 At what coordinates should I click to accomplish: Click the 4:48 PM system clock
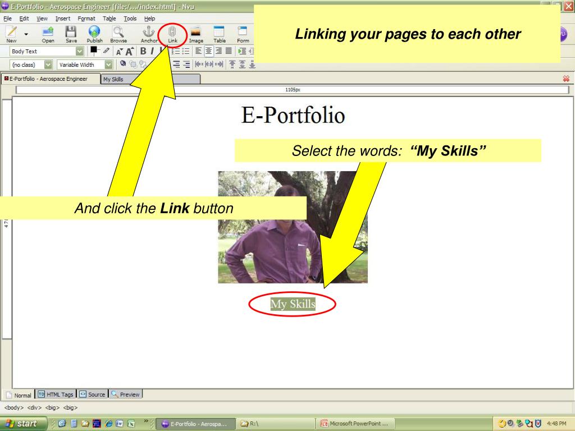pos(556,424)
